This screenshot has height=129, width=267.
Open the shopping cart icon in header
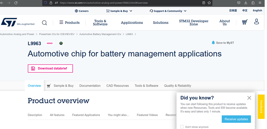click(245, 22)
